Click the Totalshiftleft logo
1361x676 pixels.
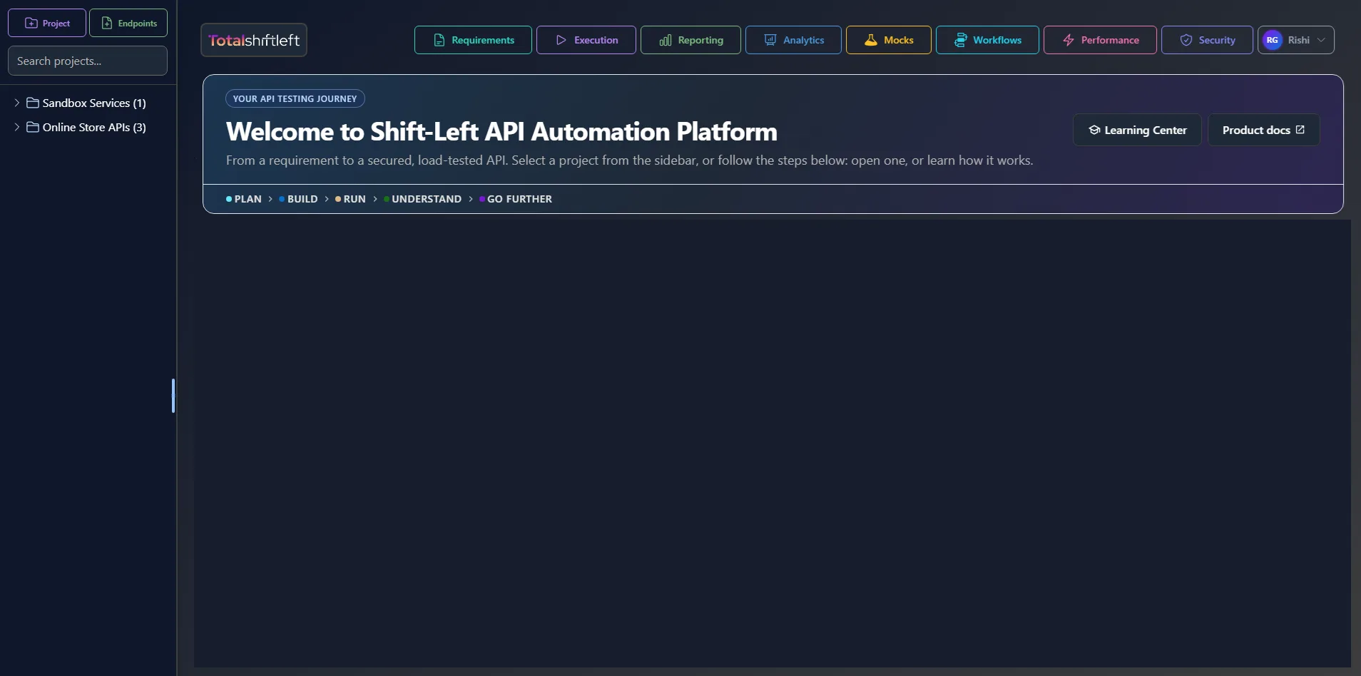click(254, 40)
